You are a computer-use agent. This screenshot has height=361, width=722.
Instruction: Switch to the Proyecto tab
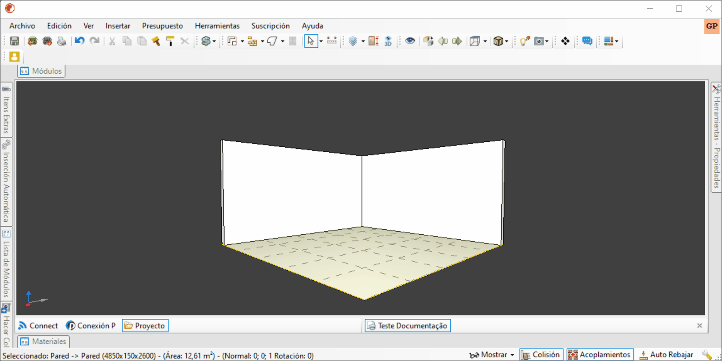[x=145, y=325]
